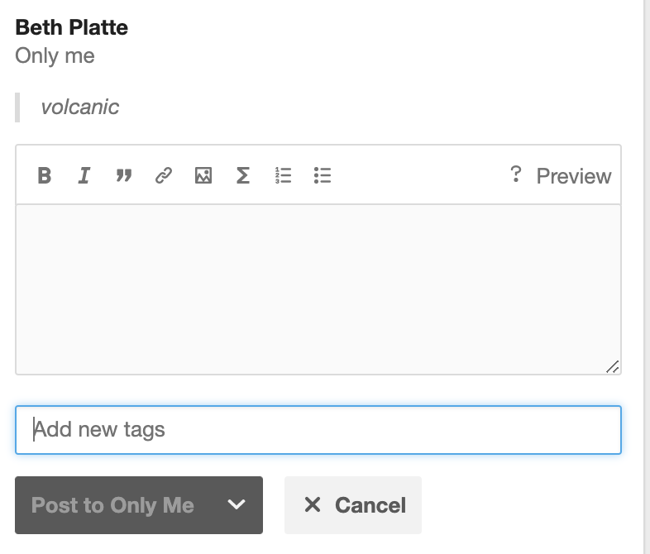This screenshot has width=650, height=554.
Task: Insert an image using the picture icon
Action: (x=203, y=175)
